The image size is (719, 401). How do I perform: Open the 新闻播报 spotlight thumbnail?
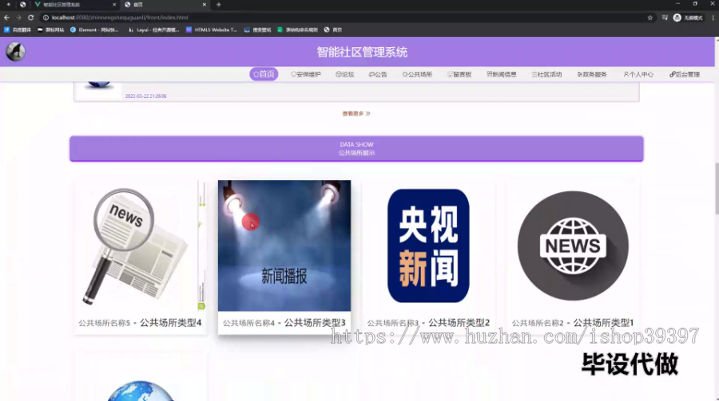point(284,246)
